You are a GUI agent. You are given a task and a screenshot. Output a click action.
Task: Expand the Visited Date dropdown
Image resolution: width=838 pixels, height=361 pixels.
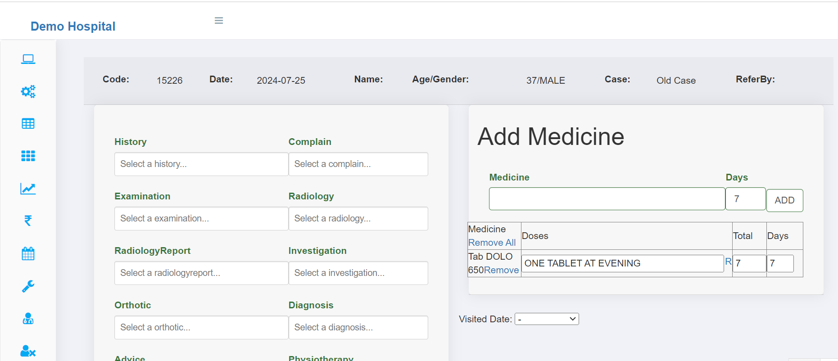[x=546, y=319]
